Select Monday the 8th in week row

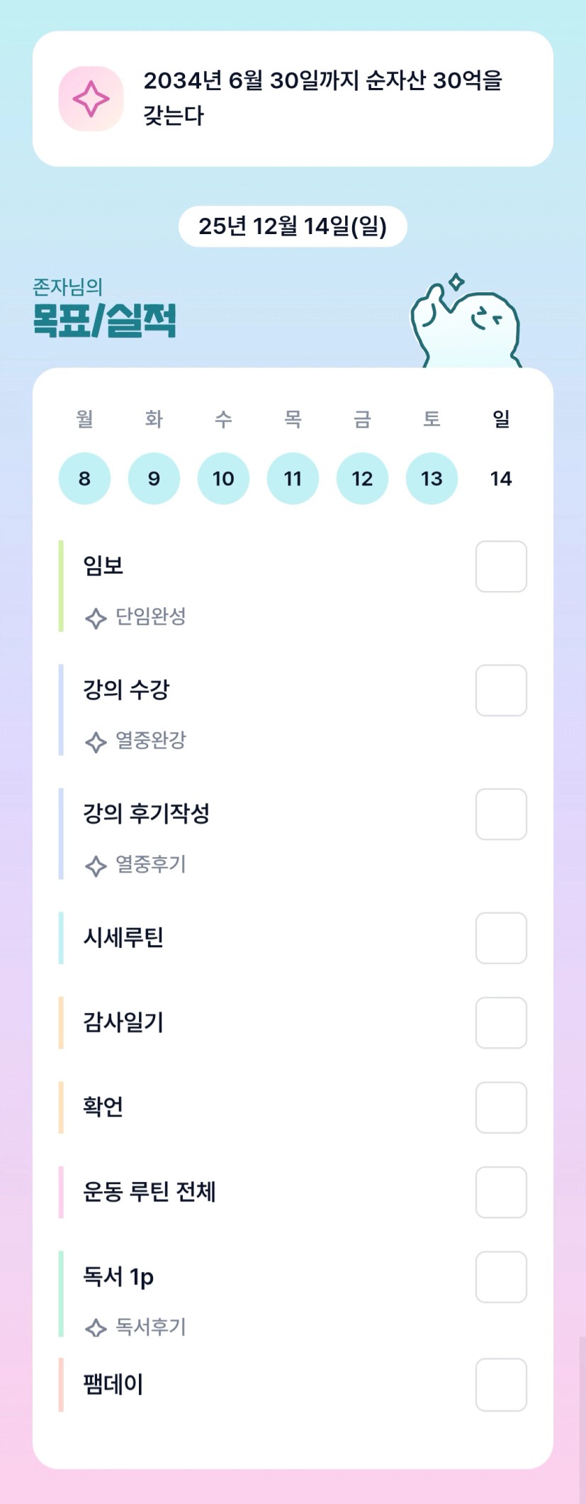pyautogui.click(x=84, y=479)
